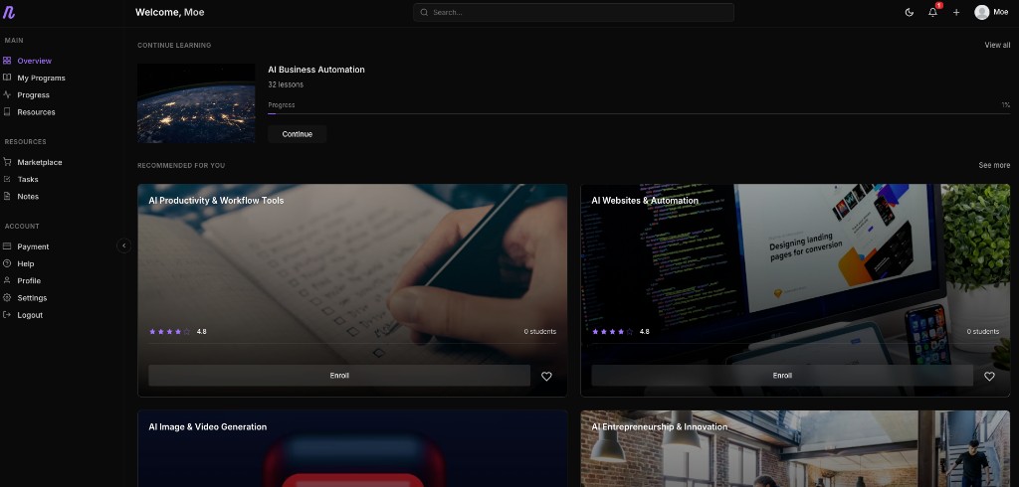Image resolution: width=1019 pixels, height=487 pixels.
Task: Click the Welcome, Moe heading
Action: point(169,12)
